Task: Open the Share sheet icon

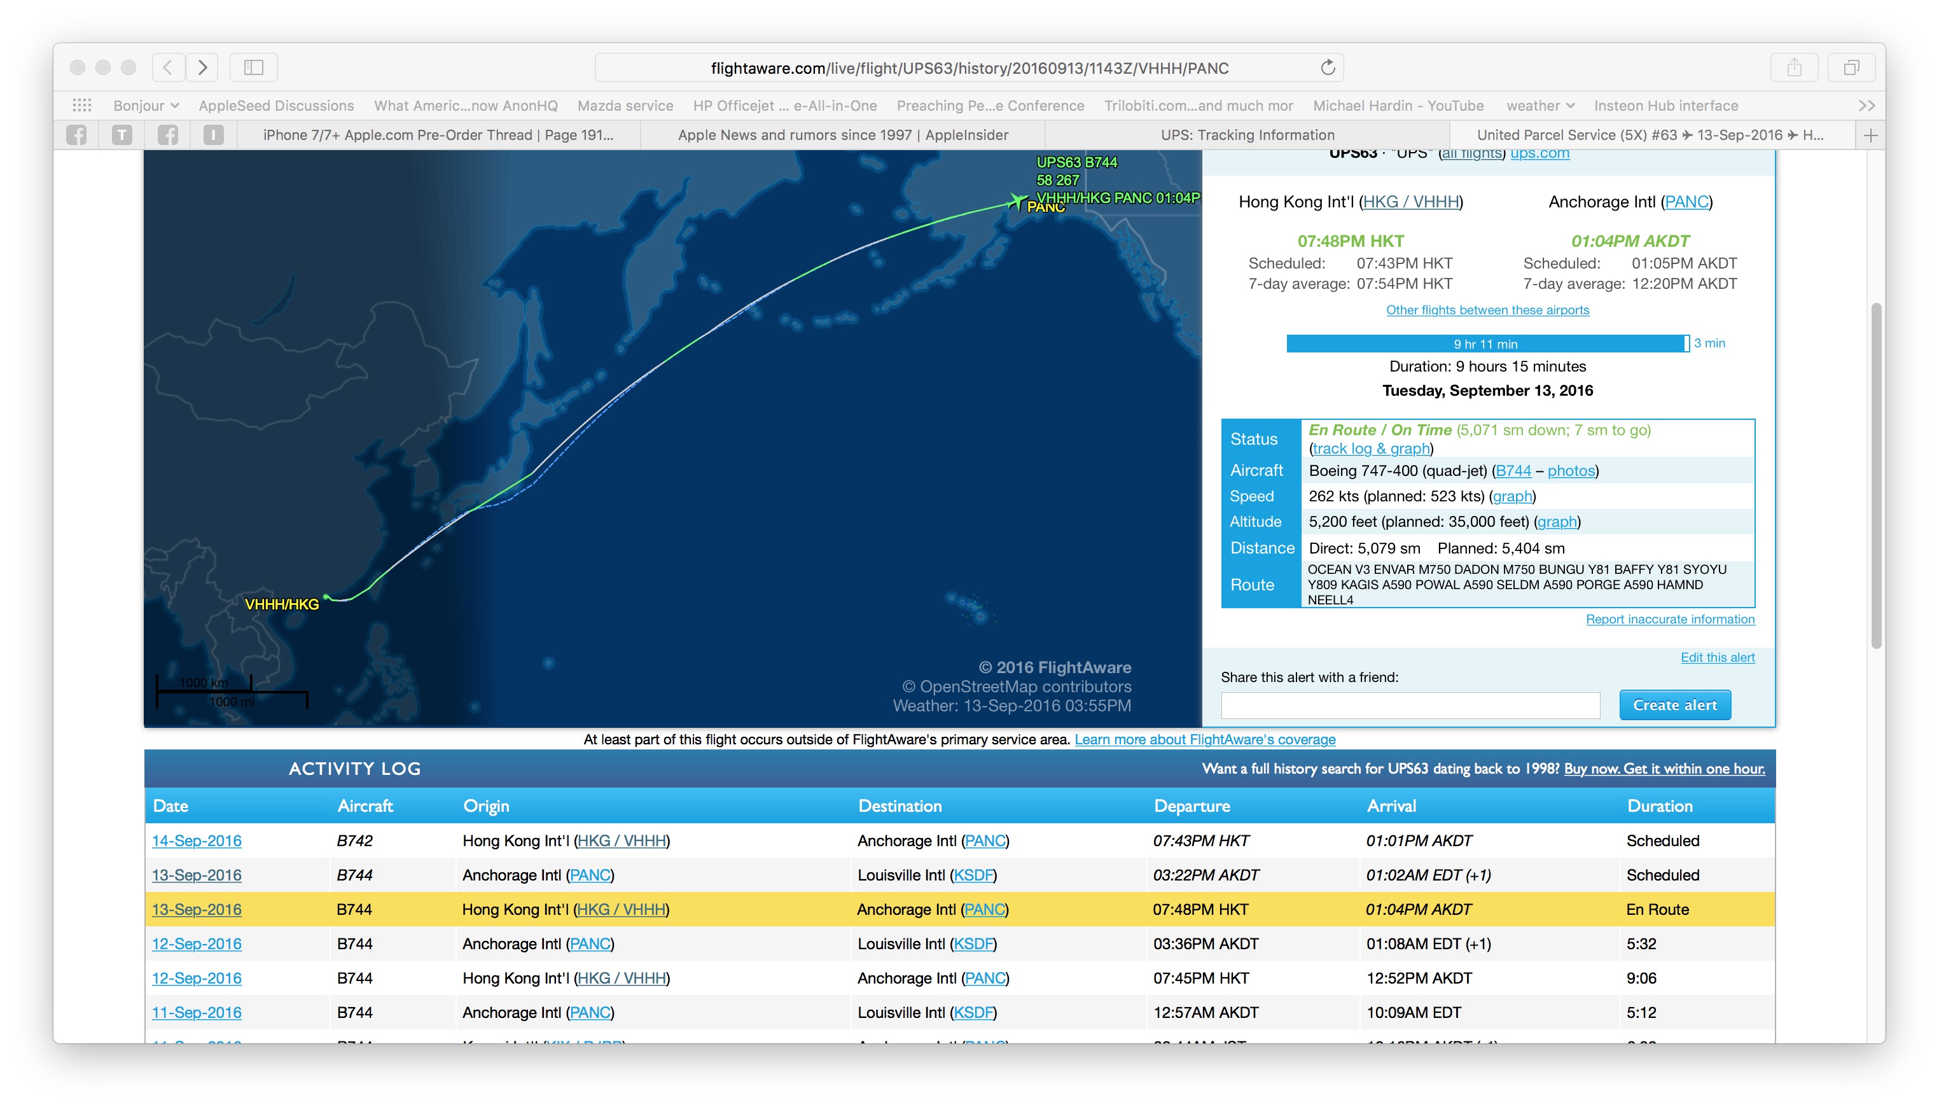Action: 1794,67
